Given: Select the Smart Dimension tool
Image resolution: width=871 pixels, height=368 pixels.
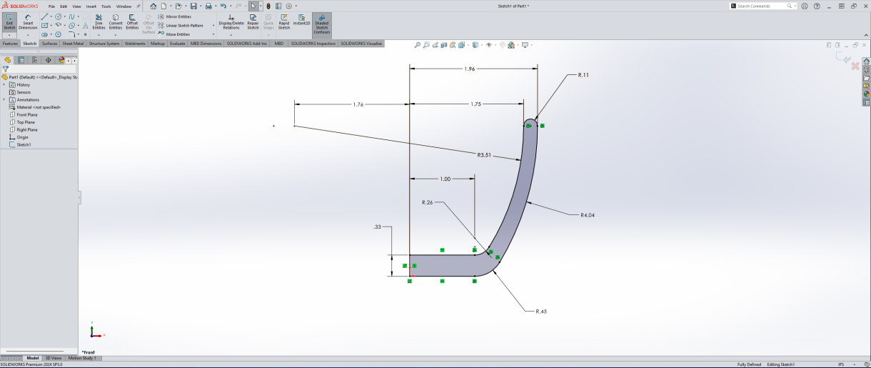Looking at the screenshot, I should click(x=28, y=22).
